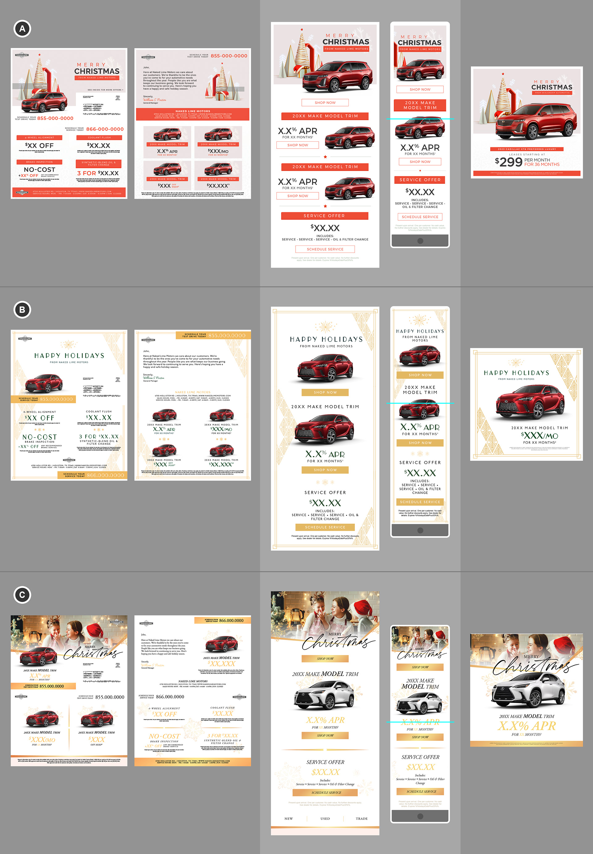
Task: Click the dealer logo on row A mailer front
Action: 22,55
